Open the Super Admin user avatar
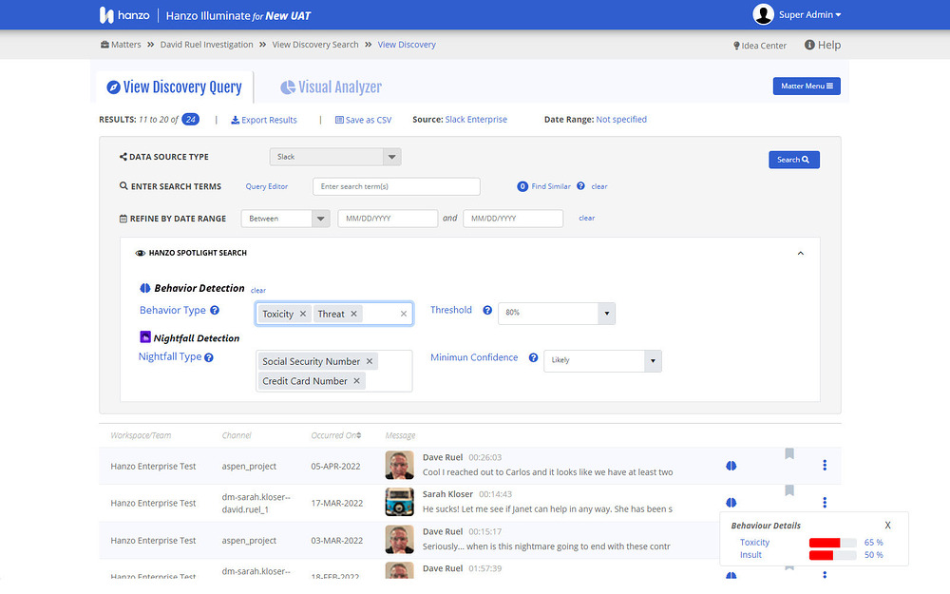The height and width of the screenshot is (594, 950). (x=763, y=14)
